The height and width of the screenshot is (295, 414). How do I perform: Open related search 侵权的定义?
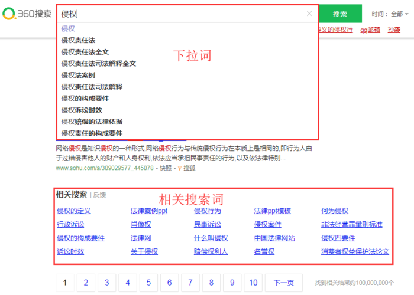pyautogui.click(x=74, y=211)
